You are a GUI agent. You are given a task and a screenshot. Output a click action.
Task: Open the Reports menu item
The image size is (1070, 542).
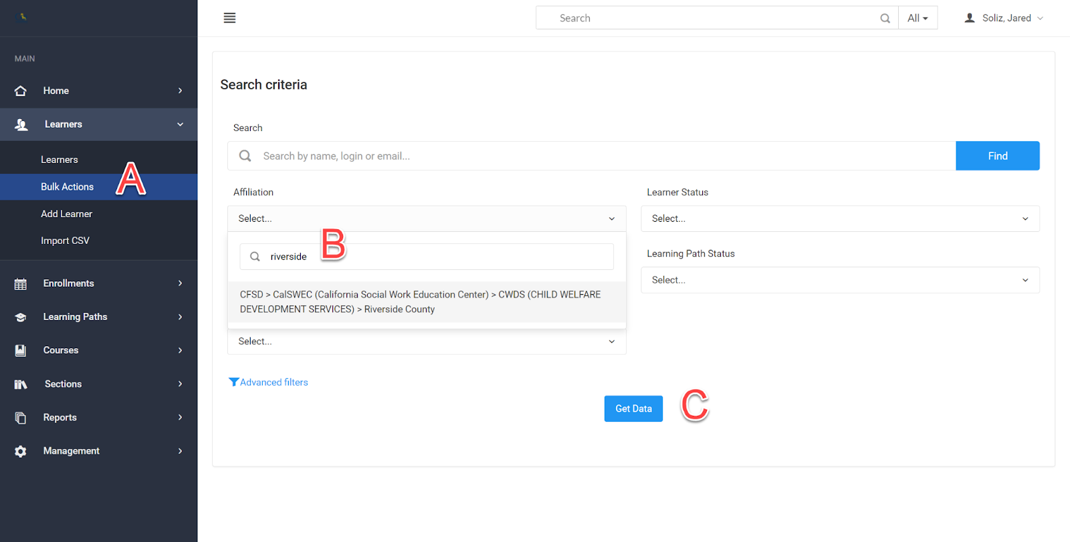click(99, 418)
